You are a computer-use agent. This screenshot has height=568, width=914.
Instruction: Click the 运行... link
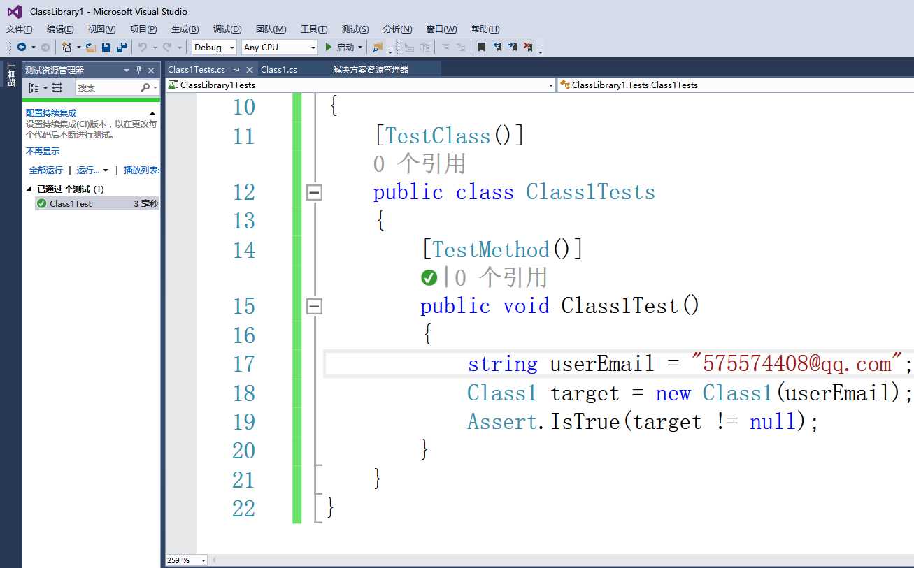[88, 170]
